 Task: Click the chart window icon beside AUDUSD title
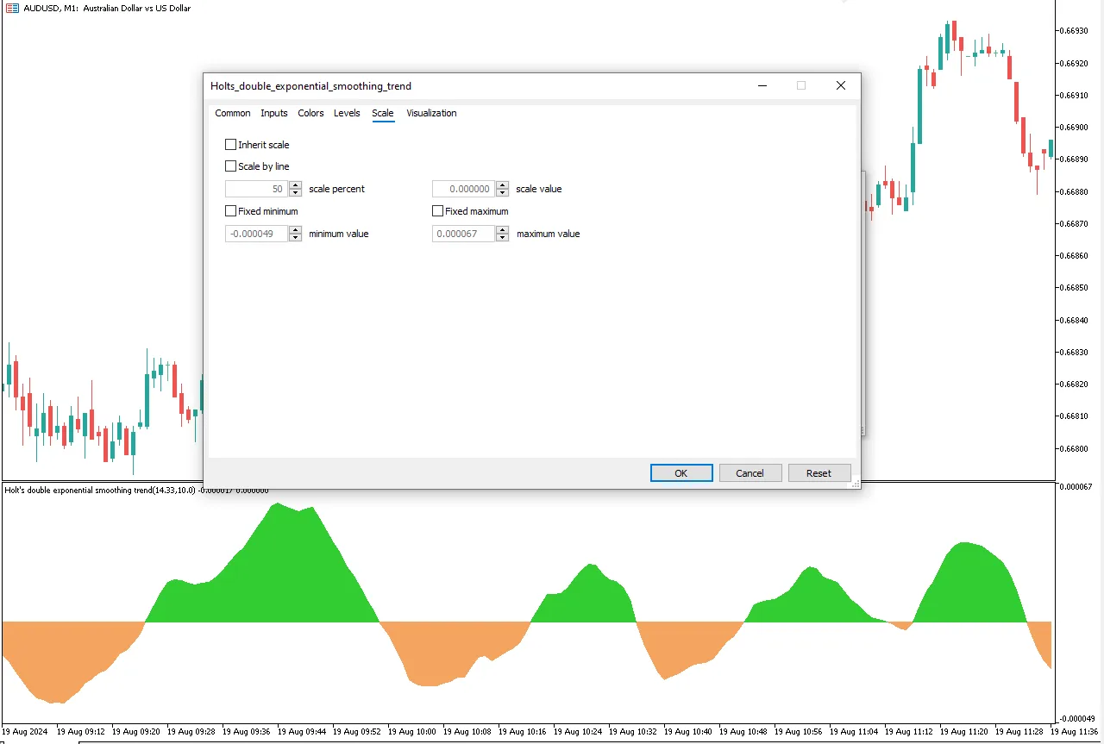pyautogui.click(x=12, y=8)
